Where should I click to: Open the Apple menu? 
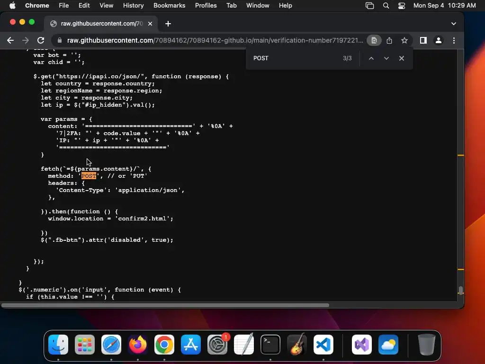pyautogui.click(x=12, y=6)
